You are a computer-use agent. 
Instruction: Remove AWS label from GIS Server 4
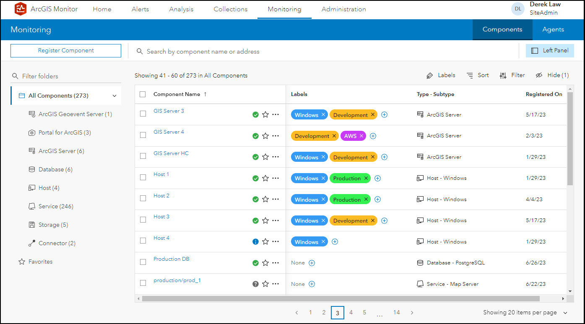tap(361, 136)
